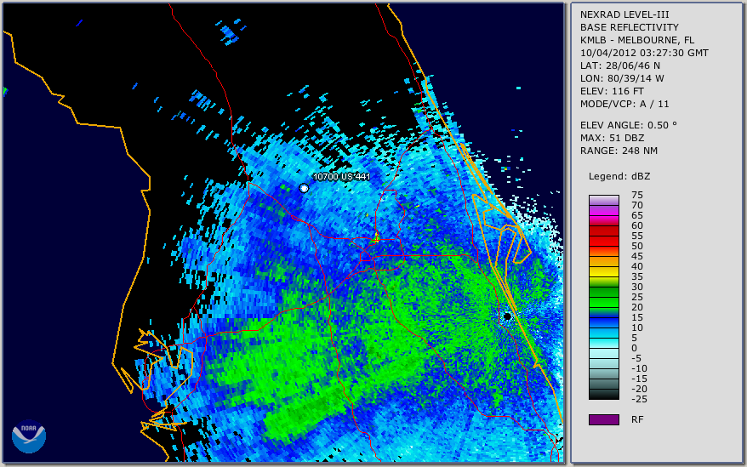Click the '50' value on the legend scale
The height and width of the screenshot is (467, 747).
point(637,246)
